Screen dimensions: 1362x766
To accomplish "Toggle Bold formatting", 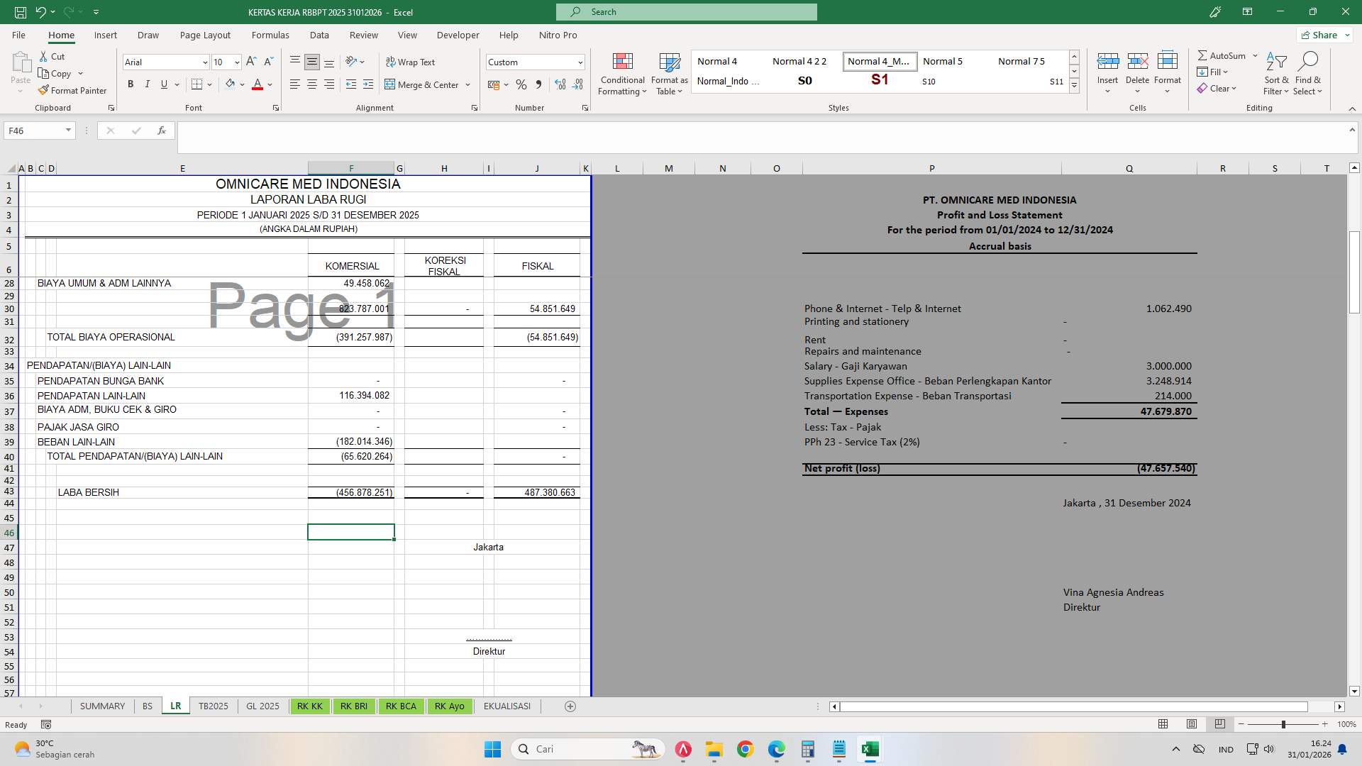I will pyautogui.click(x=131, y=84).
